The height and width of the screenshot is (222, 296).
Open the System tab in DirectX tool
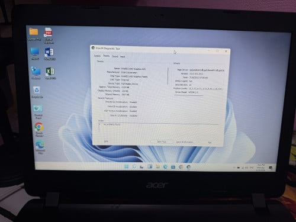tap(97, 56)
